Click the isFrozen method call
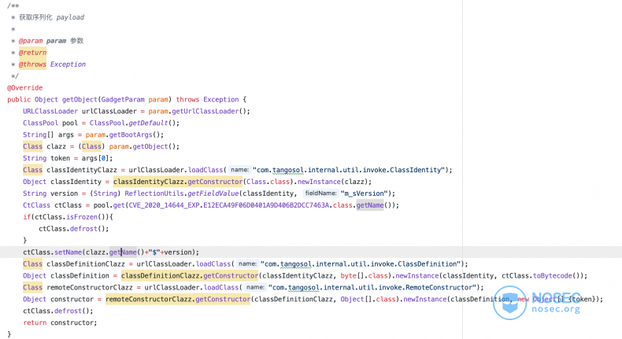 pos(82,217)
